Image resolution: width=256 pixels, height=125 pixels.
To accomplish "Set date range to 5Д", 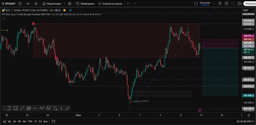I will coord(10,121).
